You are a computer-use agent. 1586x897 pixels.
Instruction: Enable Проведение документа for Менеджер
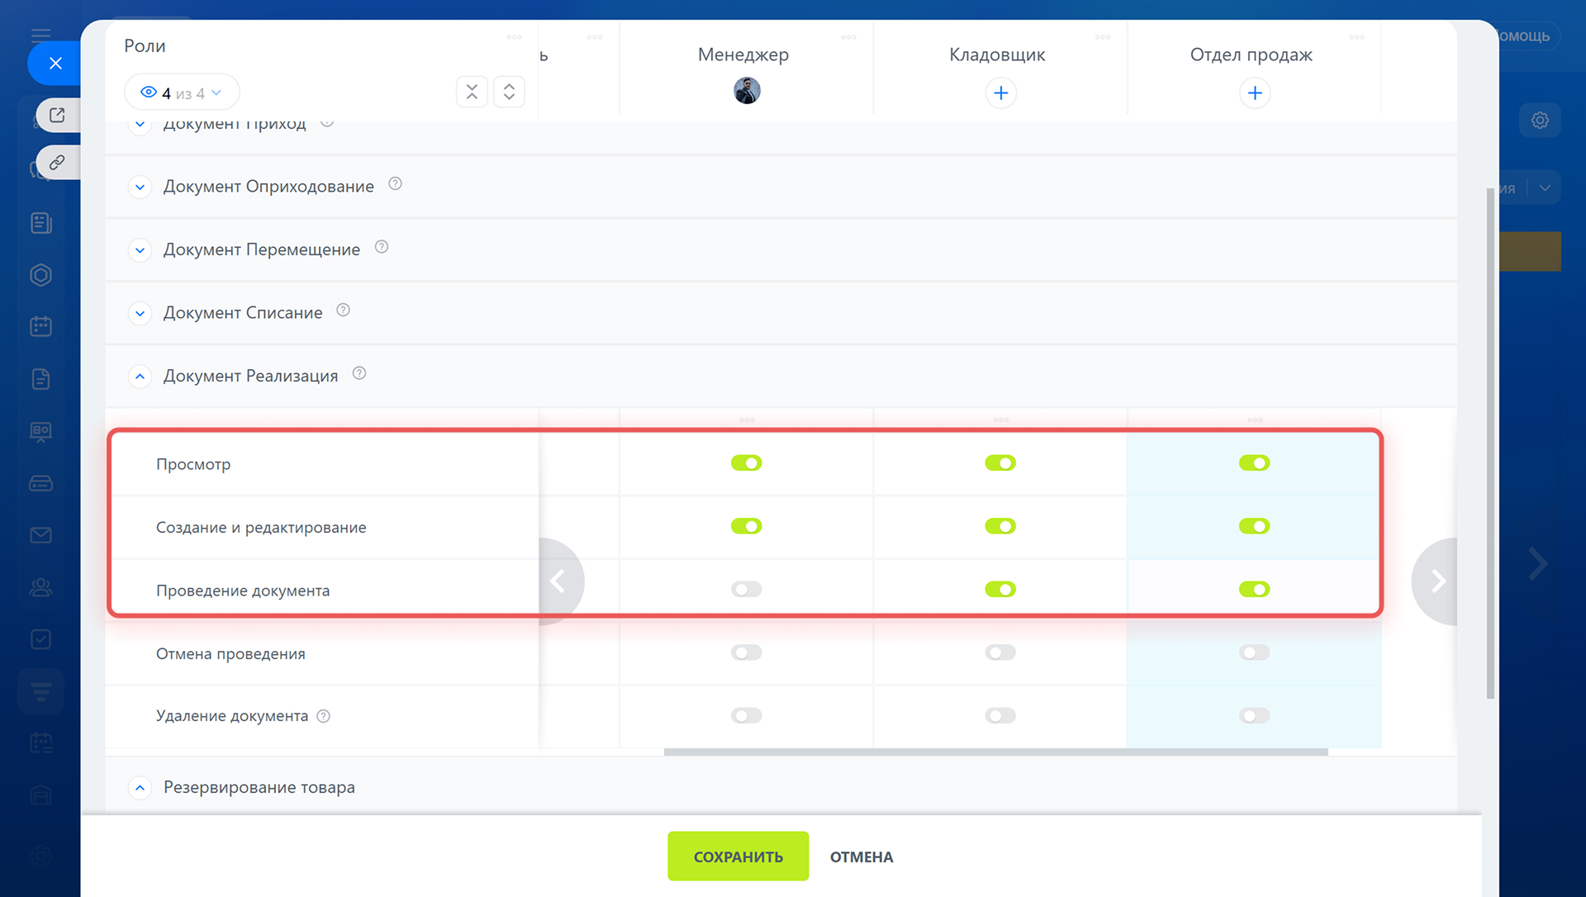tap(746, 590)
